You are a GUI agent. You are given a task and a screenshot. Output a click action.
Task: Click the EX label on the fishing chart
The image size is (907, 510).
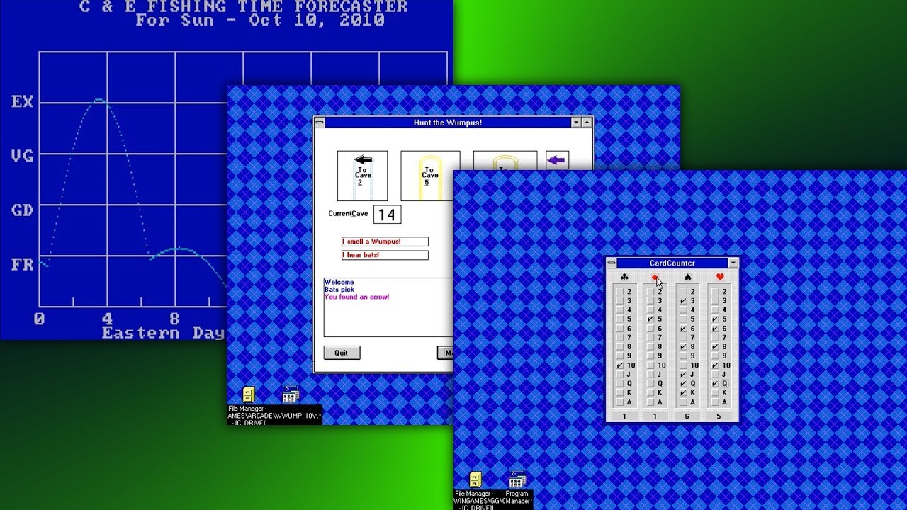tap(23, 101)
